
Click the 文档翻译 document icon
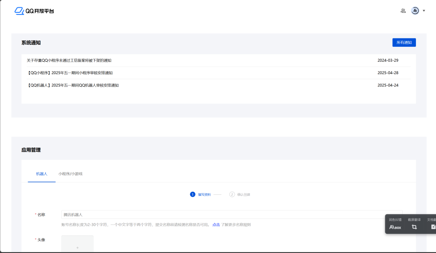coord(433,227)
